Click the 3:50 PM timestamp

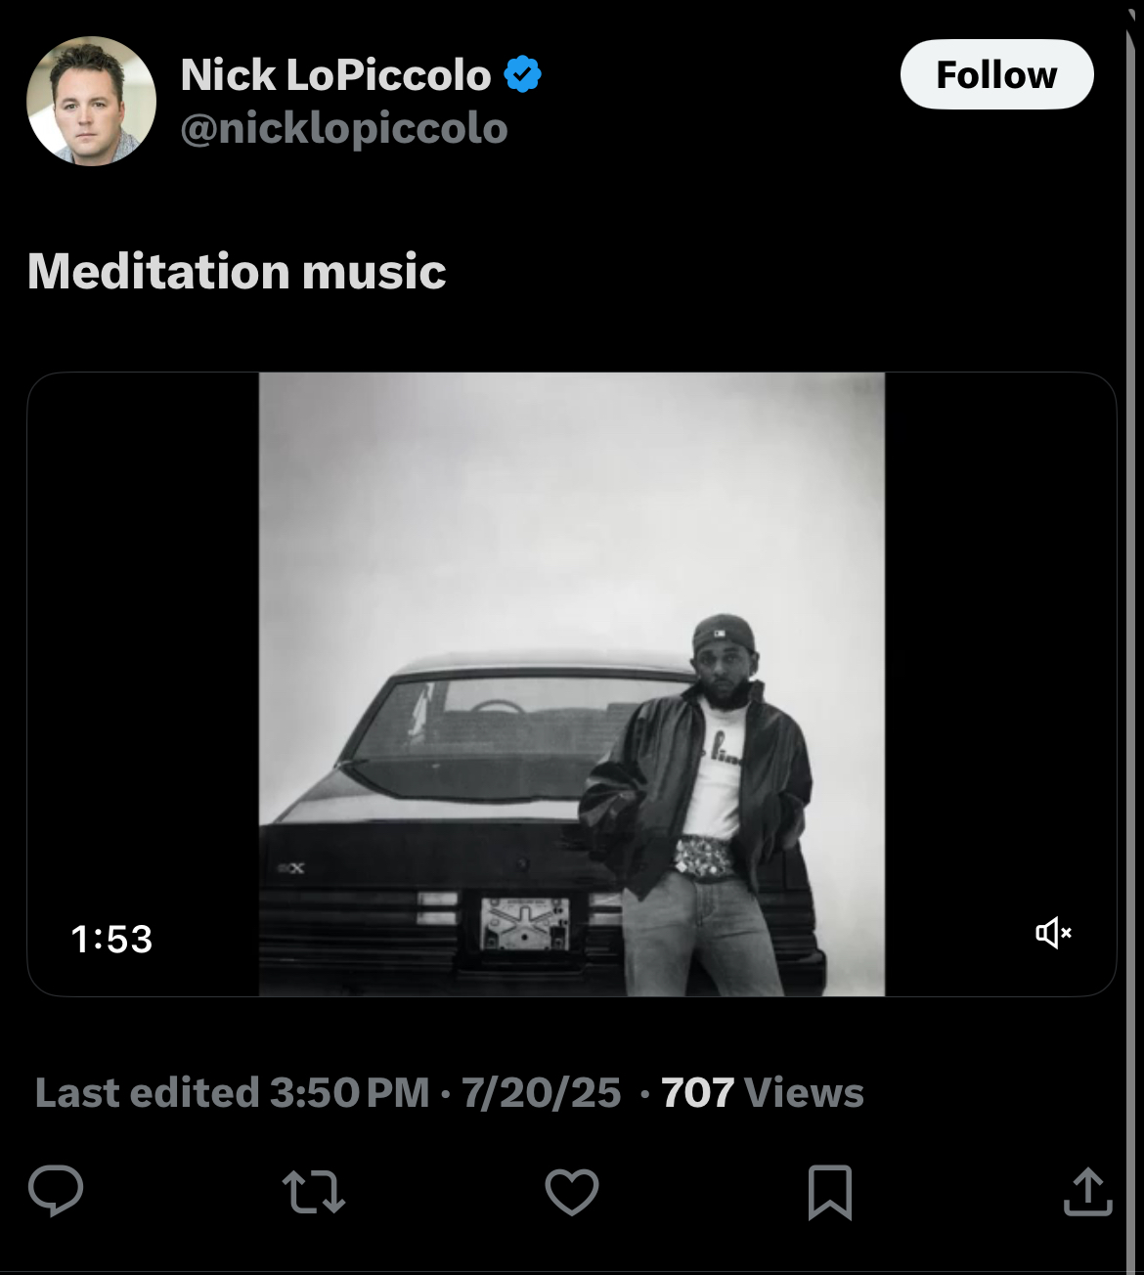(x=349, y=1092)
